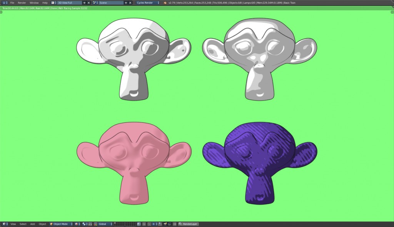The image size is (394, 227).
Task: Open the Object Mode dropdown
Action: pyautogui.click(x=60, y=224)
